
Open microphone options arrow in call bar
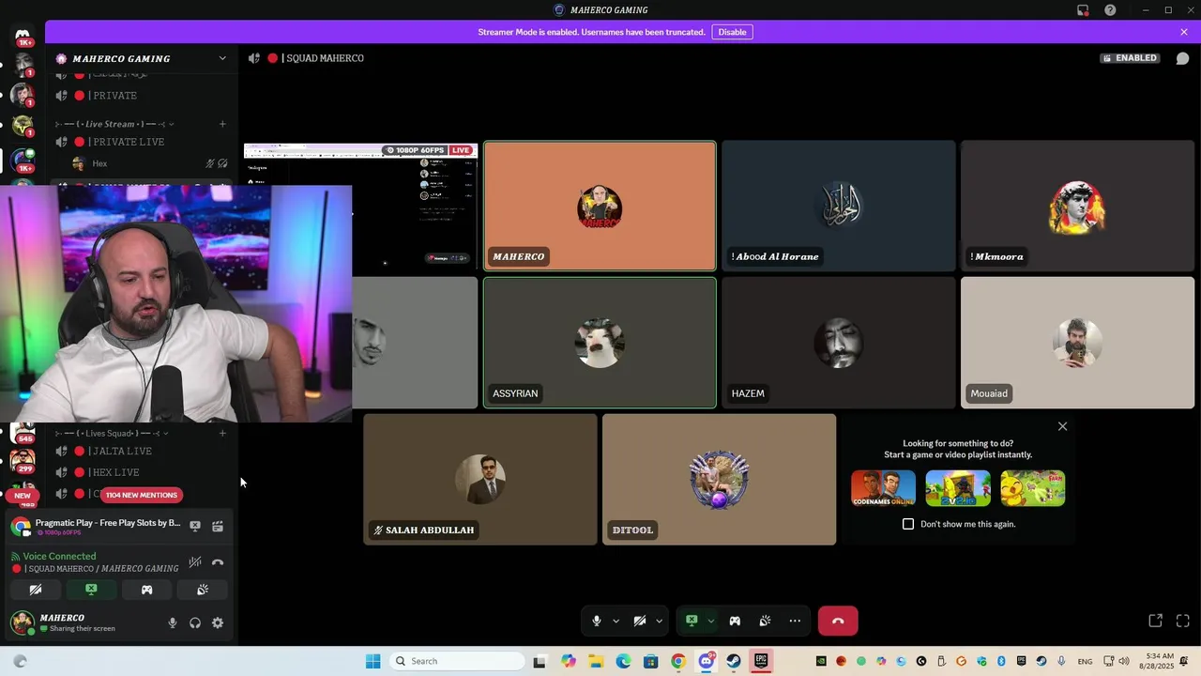[616, 621]
